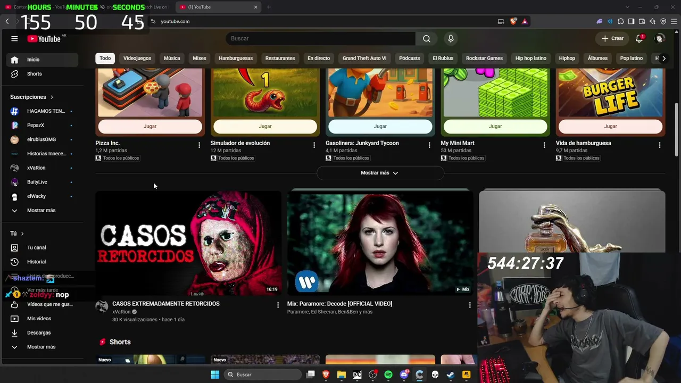Viewport: 681px width, 383px height.
Task: Click the xVaRion channel avatar beside the video title
Action: coord(102,306)
